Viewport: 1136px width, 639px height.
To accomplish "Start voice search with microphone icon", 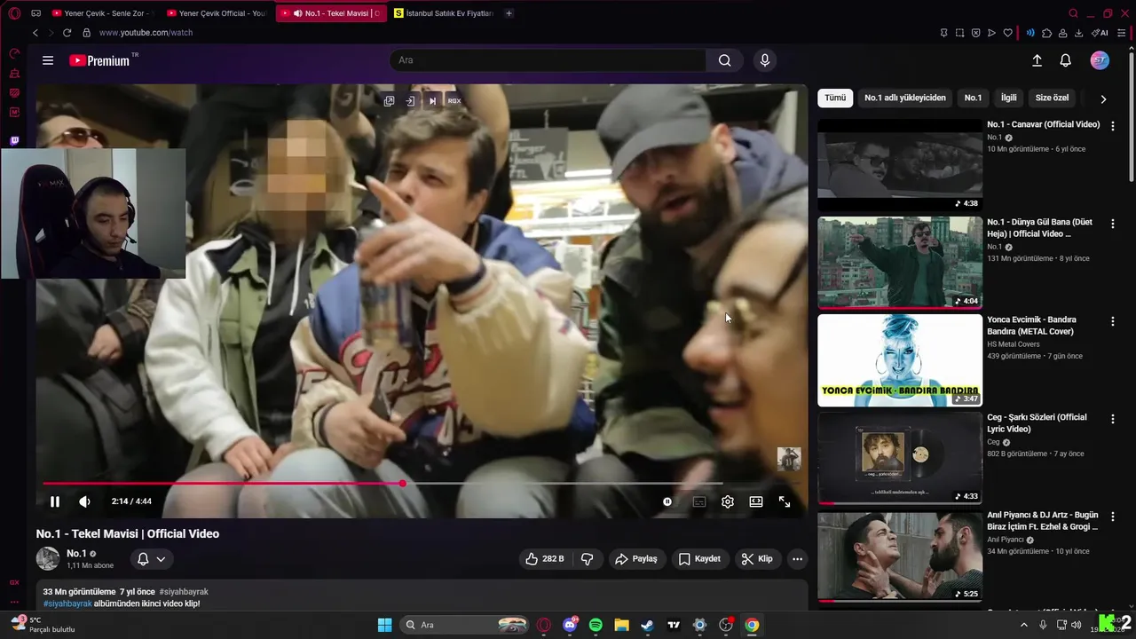I will 765,60.
